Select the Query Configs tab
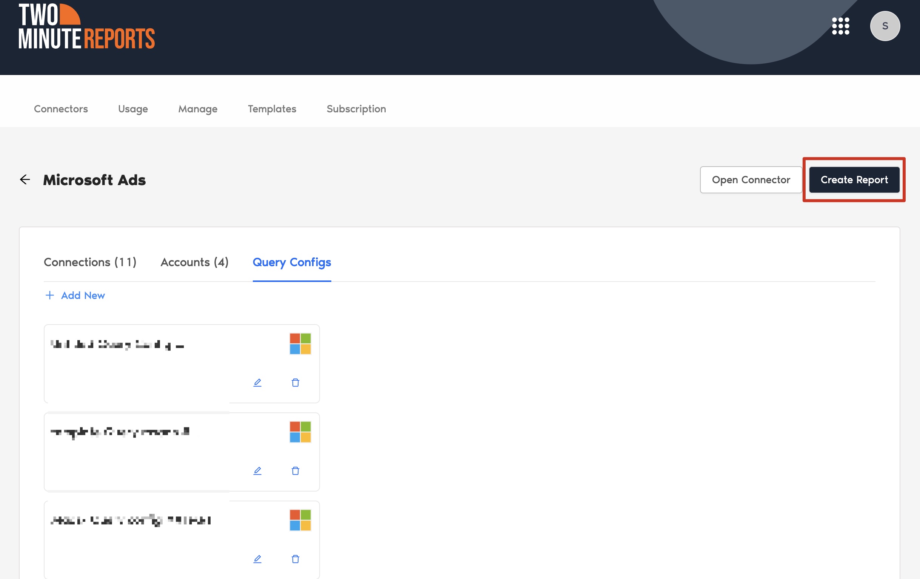This screenshot has height=579, width=920. (x=292, y=262)
